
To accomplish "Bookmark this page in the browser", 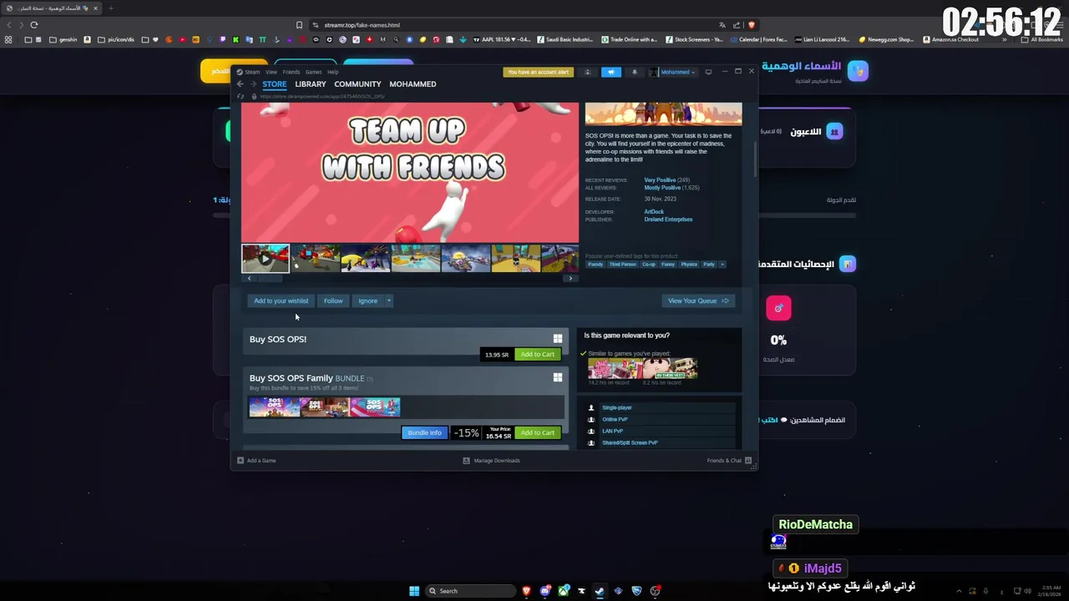I will pyautogui.click(x=299, y=25).
